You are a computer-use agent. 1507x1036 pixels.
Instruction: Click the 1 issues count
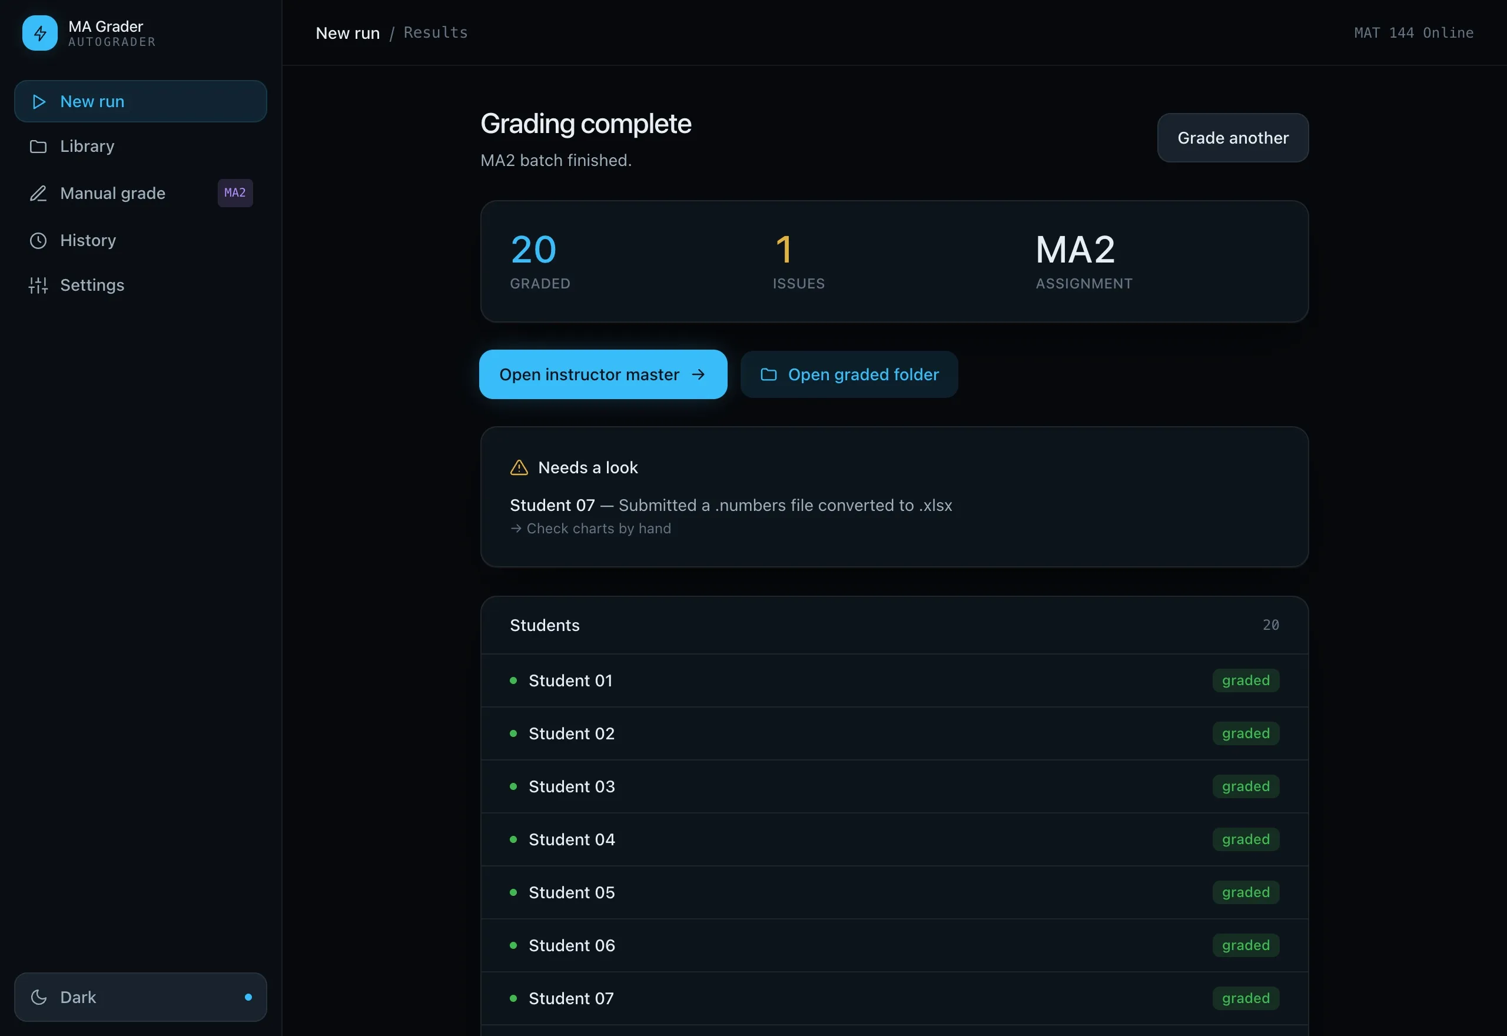(x=784, y=249)
